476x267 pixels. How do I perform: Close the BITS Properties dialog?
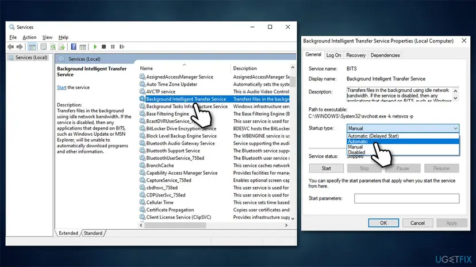[464, 41]
